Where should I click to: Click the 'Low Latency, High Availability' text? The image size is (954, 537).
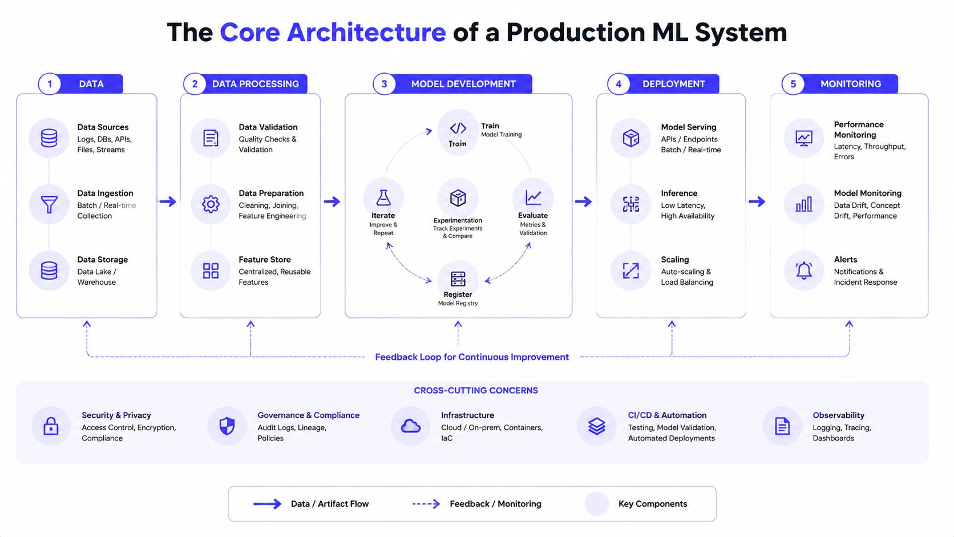point(688,211)
